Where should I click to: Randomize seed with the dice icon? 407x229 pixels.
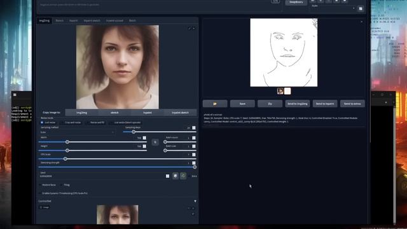(x=176, y=176)
